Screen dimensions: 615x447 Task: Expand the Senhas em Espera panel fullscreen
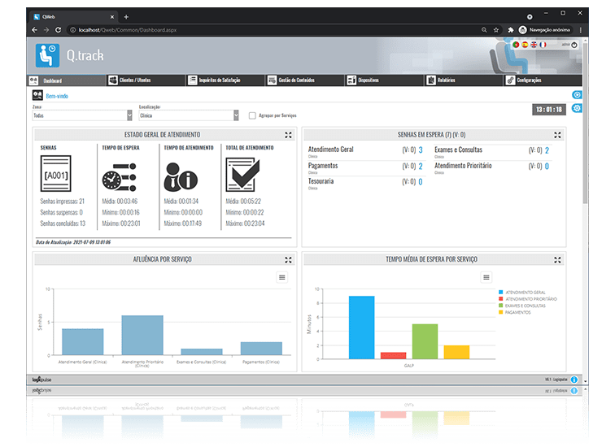tap(557, 135)
